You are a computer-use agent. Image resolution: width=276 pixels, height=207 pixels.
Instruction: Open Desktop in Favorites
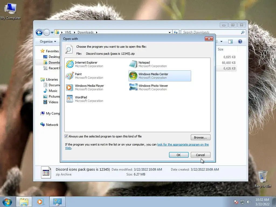pos(51,57)
